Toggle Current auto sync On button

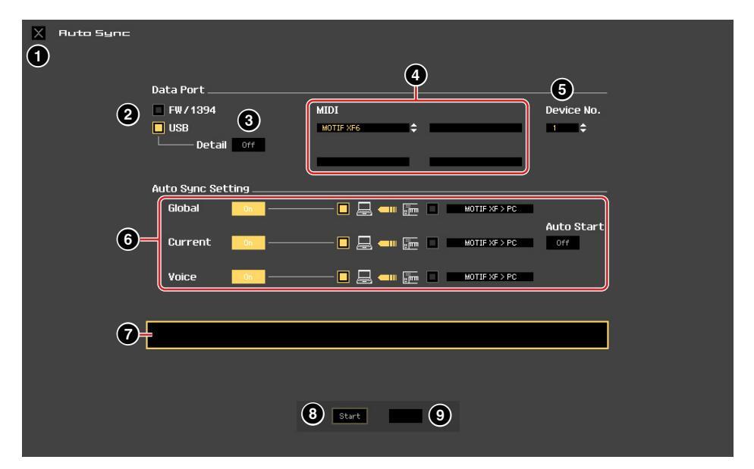248,242
